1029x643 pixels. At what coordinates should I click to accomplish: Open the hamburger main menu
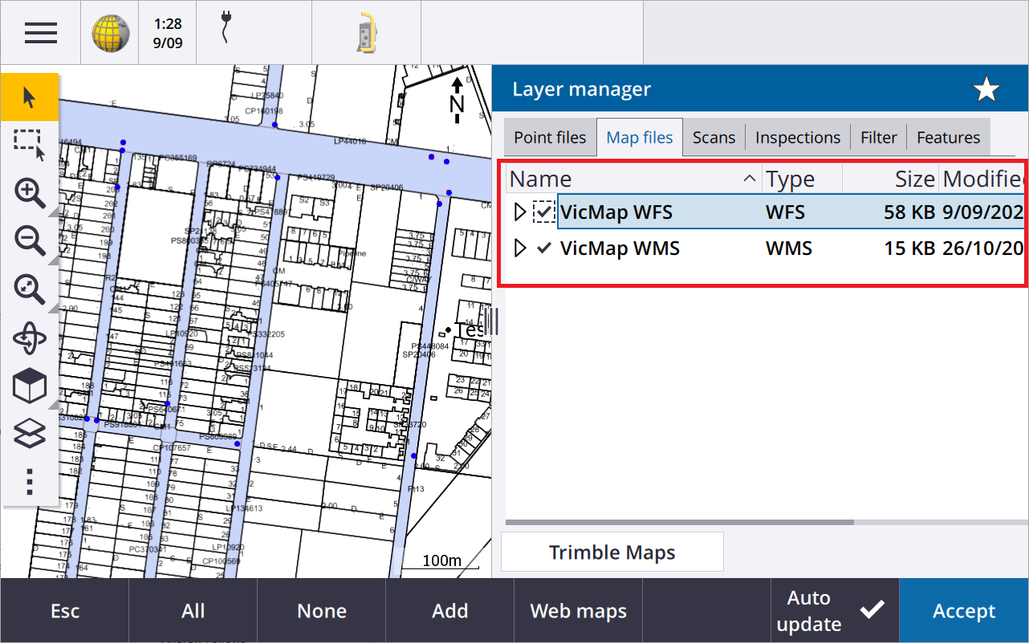click(40, 33)
